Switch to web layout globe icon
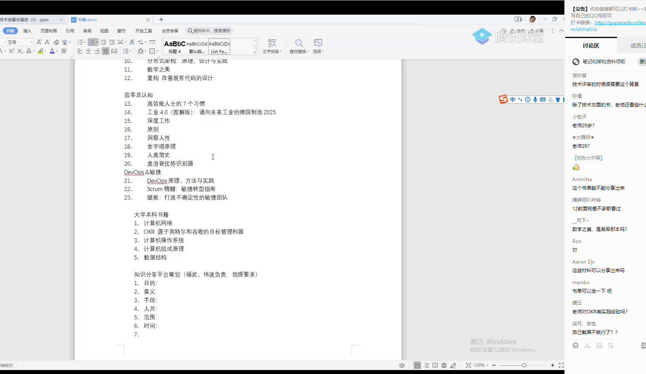 [x=444, y=365]
